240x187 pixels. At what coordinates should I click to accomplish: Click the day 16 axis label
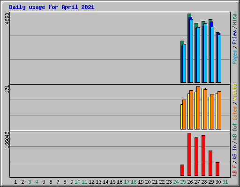pyautogui.click(x=120, y=182)
